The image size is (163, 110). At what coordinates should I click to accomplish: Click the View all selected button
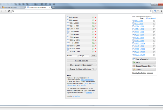[x=144, y=59]
